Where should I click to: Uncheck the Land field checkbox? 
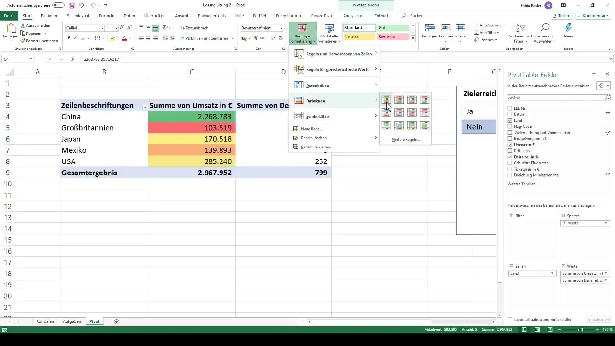point(510,120)
